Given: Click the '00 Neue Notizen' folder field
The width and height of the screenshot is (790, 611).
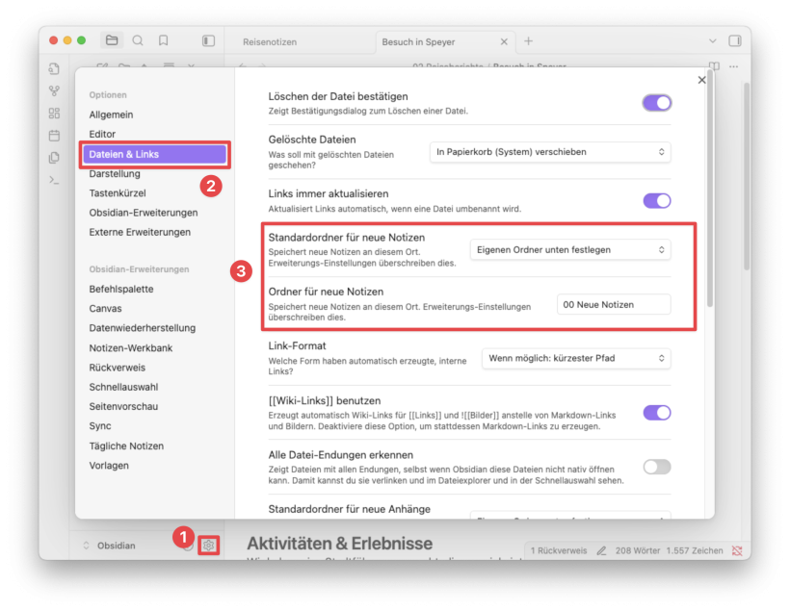Looking at the screenshot, I should (614, 304).
